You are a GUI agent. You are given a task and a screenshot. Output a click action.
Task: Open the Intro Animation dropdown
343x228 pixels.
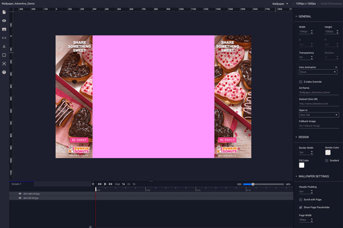pyautogui.click(x=318, y=72)
